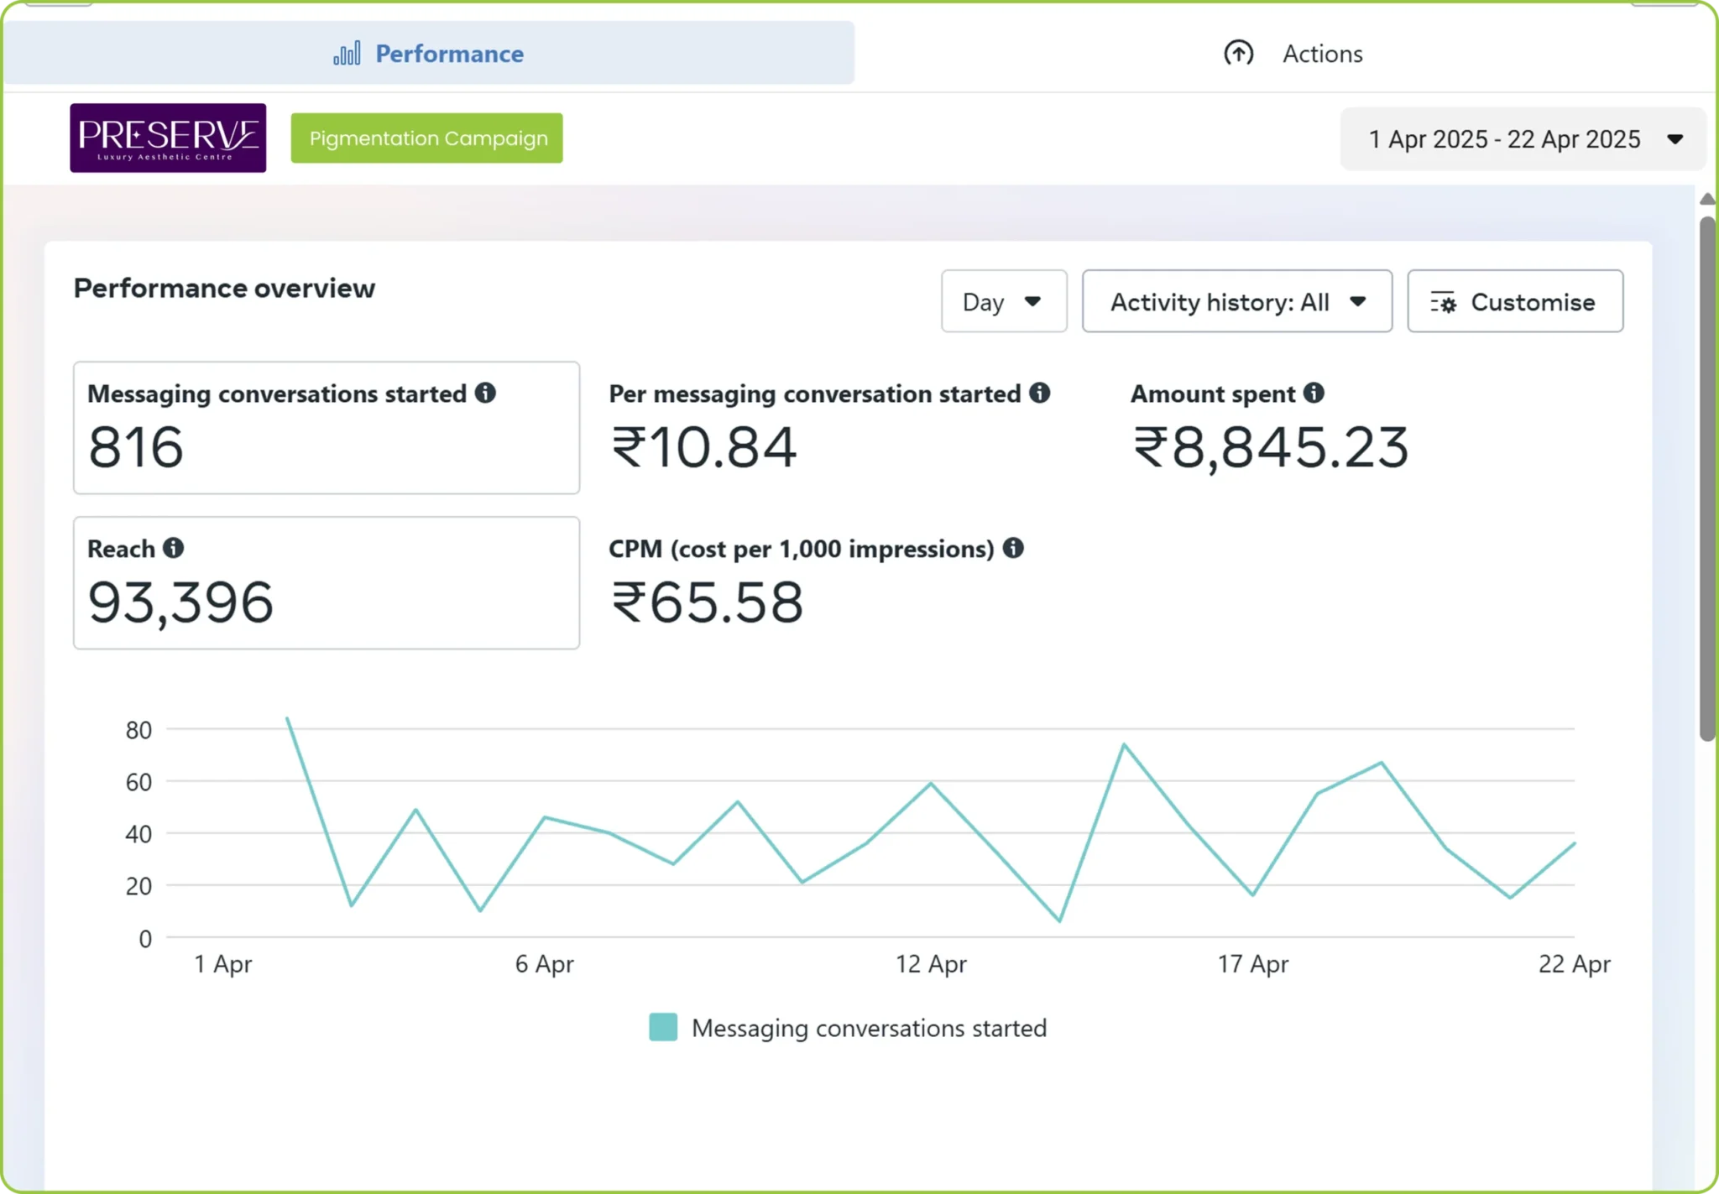Click the Performance bar chart icon
This screenshot has height=1194, width=1719.
coord(347,54)
